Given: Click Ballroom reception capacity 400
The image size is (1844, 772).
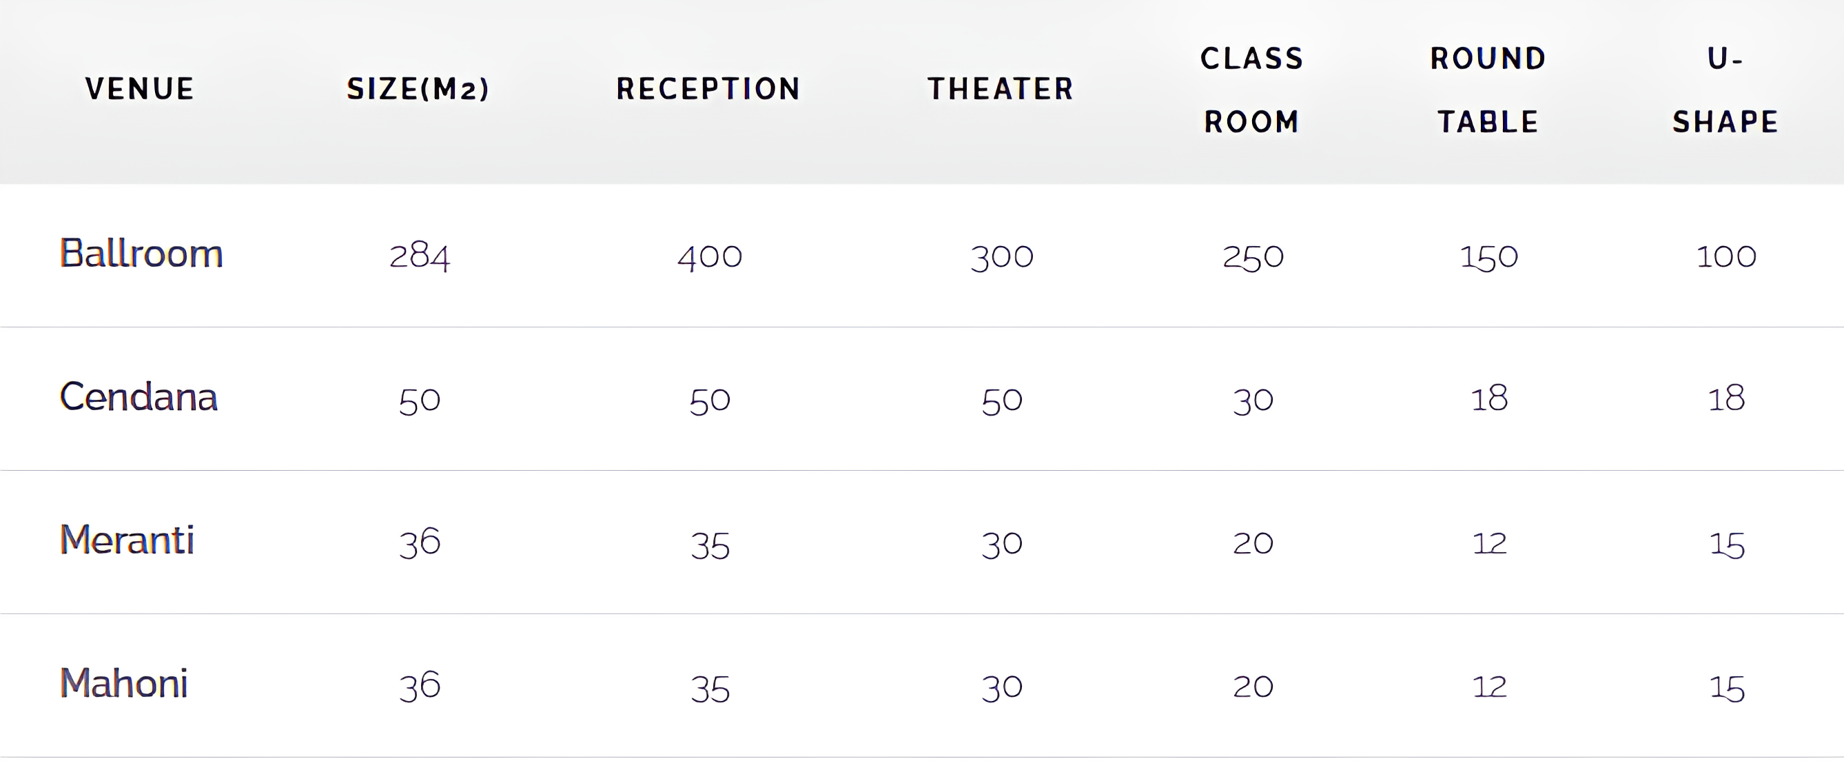Looking at the screenshot, I should click(709, 256).
